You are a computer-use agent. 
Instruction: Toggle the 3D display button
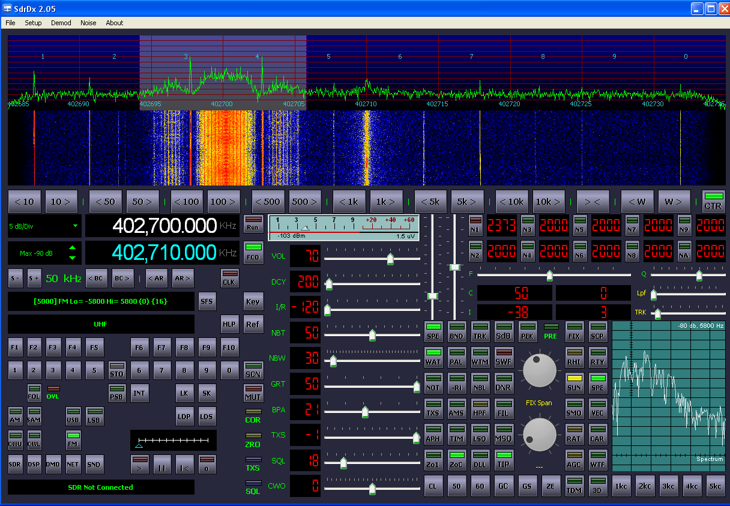pos(597,486)
